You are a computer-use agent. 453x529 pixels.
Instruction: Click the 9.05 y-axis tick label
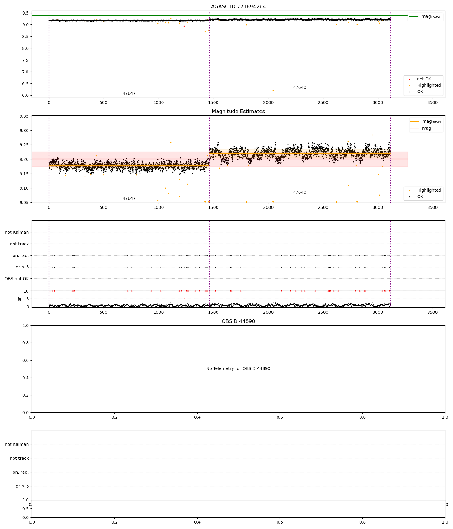coord(24,203)
